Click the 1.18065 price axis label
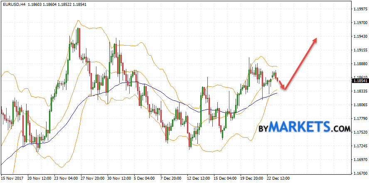The width and height of the screenshot is (369, 183). pyautogui.click(x=360, y=105)
